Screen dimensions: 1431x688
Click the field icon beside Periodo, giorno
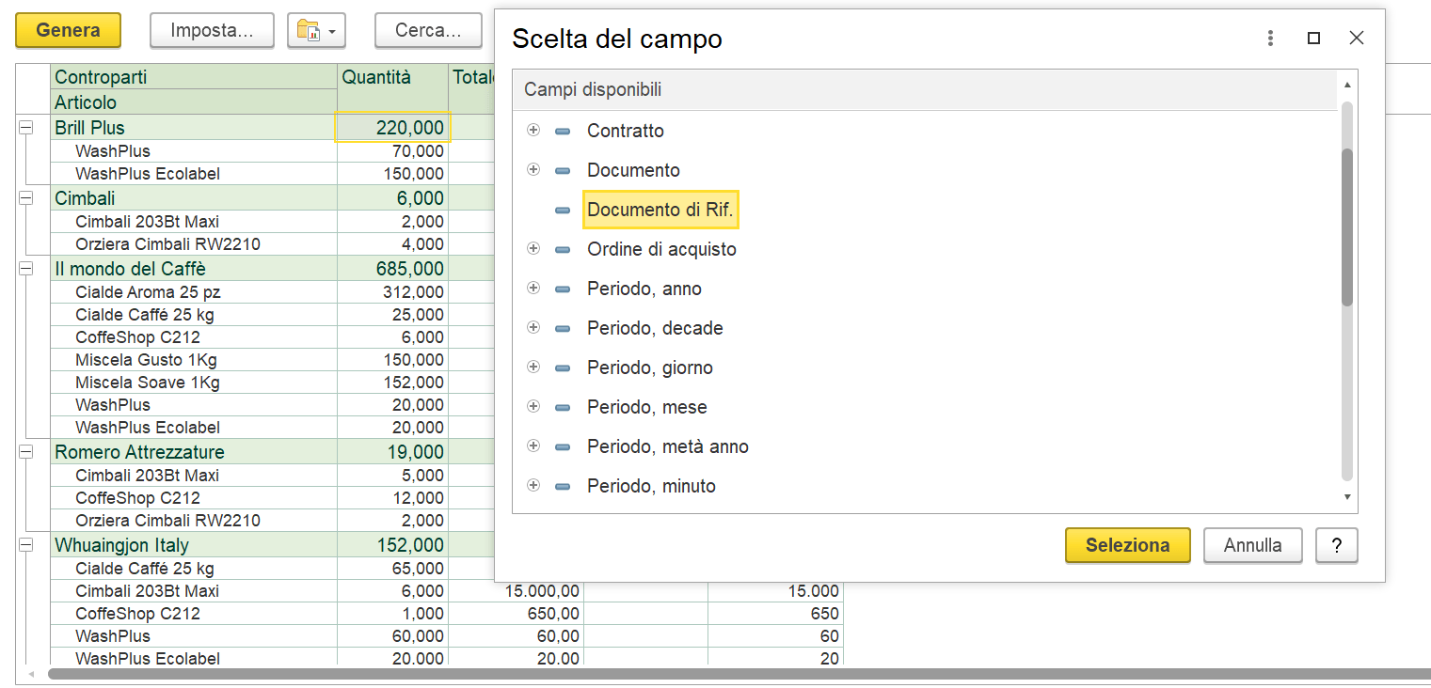tap(563, 368)
